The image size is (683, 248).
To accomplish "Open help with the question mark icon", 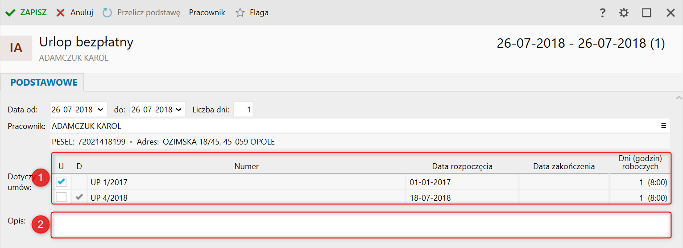I will pyautogui.click(x=602, y=13).
